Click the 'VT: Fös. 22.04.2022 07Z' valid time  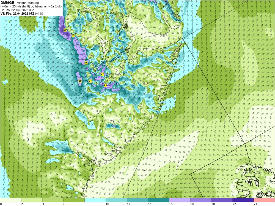18,13
